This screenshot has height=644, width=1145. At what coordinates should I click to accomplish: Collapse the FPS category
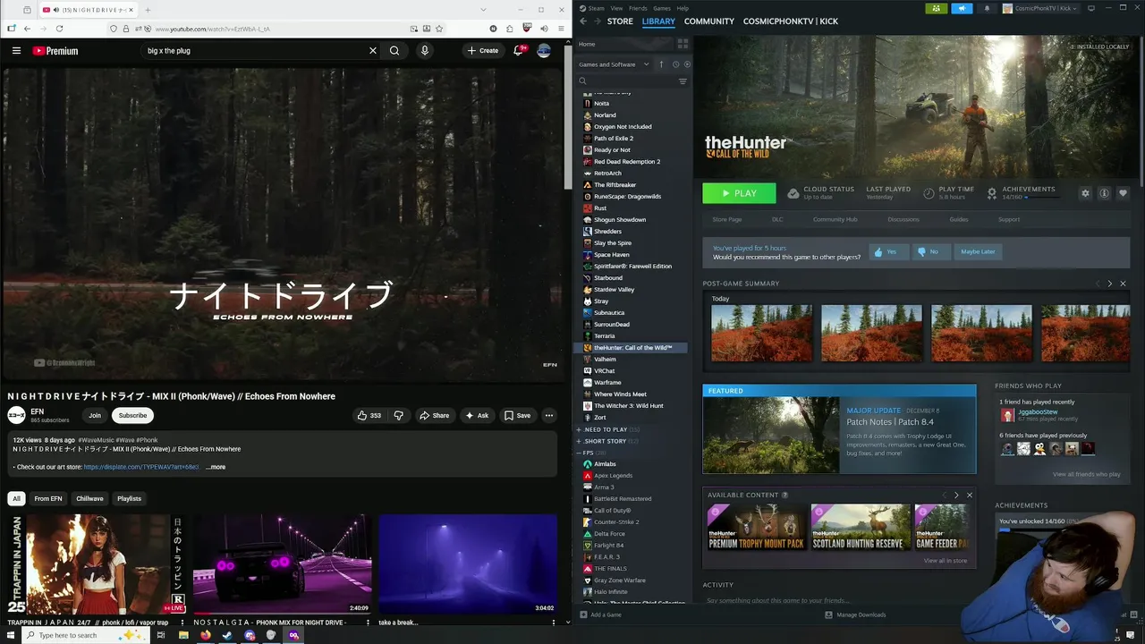[x=590, y=453]
